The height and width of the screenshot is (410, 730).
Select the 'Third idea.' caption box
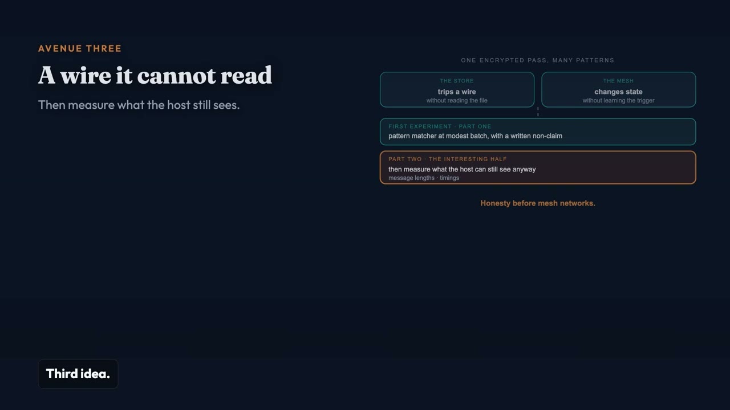tap(78, 374)
